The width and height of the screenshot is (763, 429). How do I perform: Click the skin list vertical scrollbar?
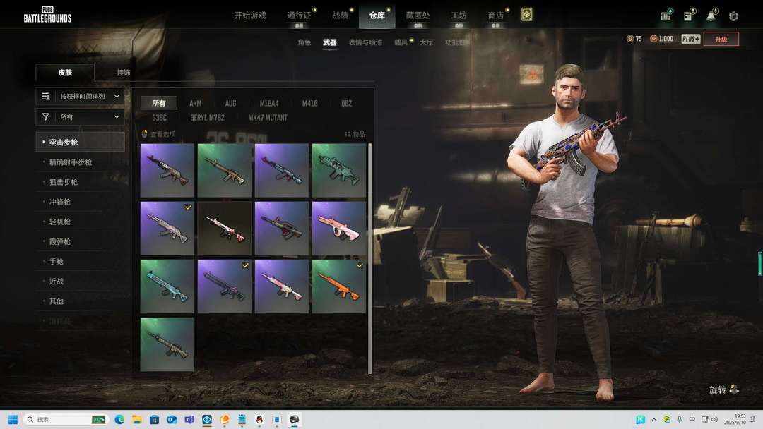pyautogui.click(x=369, y=258)
